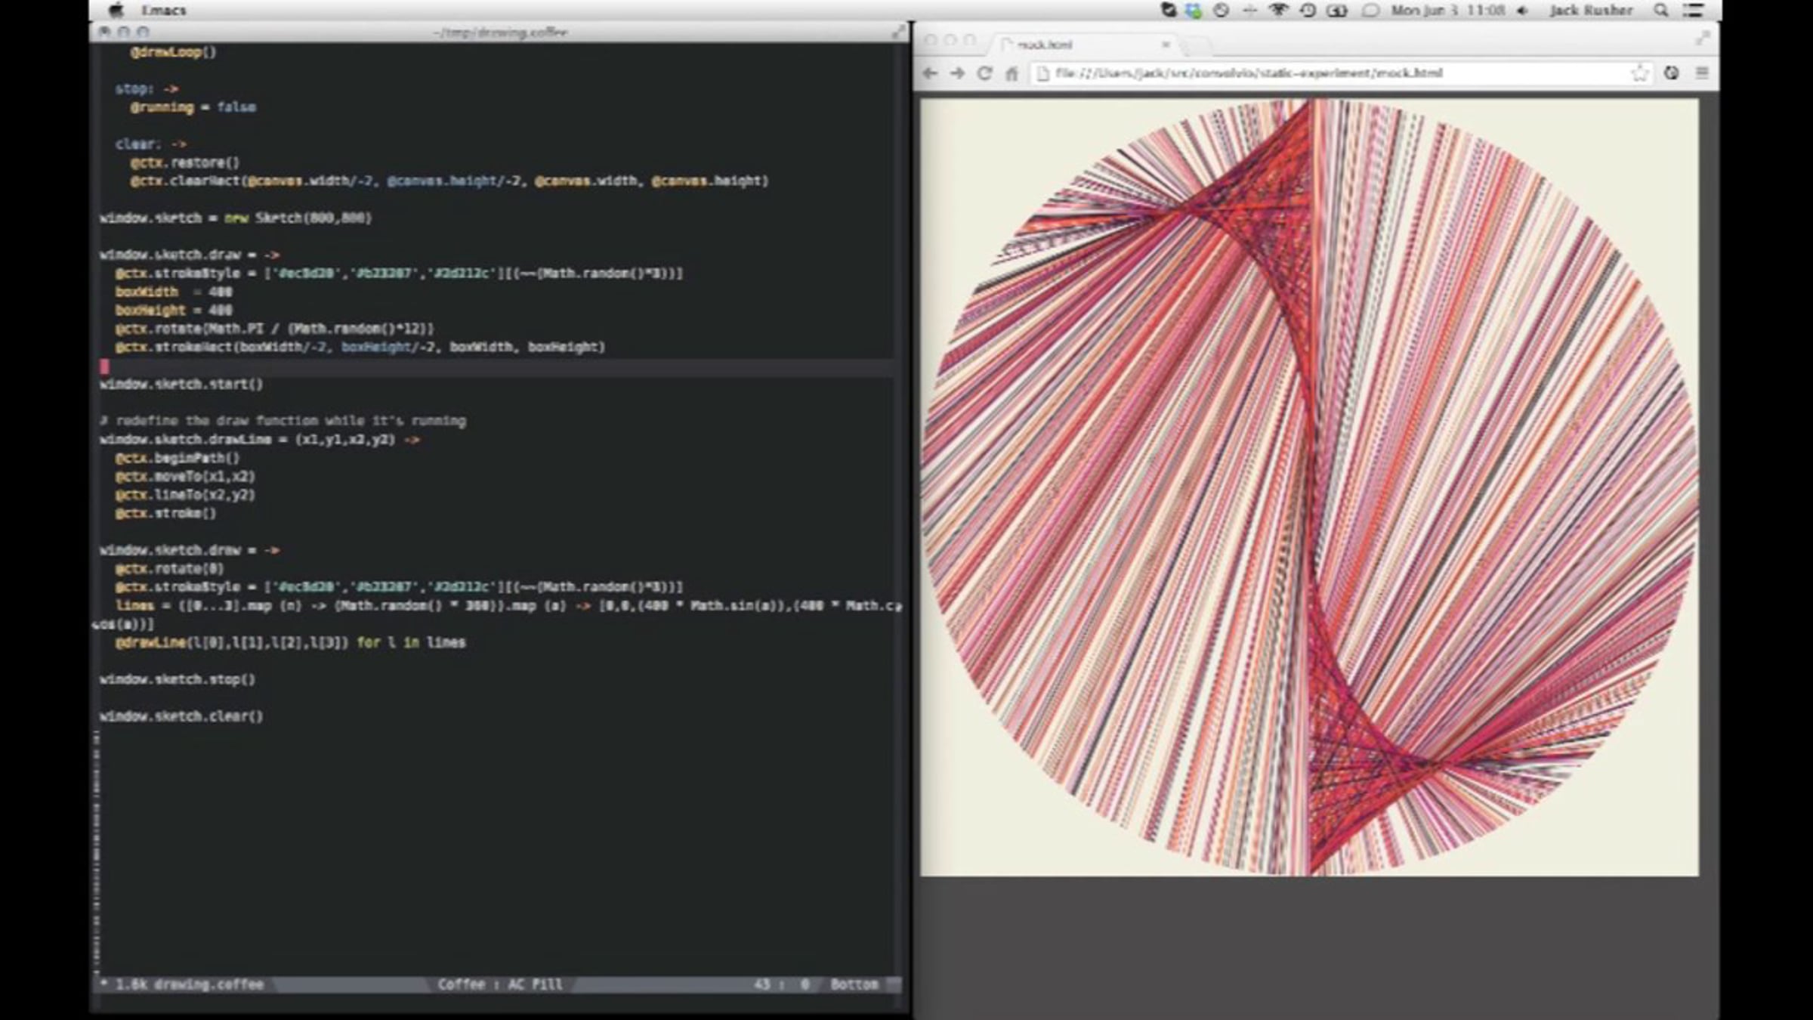Click the @drawLine for l in lines line
Screen dimensions: 1813x1020
click(290, 643)
